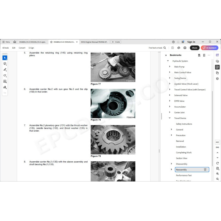Print the document
This screenshot has height=221, width=221.
coord(185,48)
